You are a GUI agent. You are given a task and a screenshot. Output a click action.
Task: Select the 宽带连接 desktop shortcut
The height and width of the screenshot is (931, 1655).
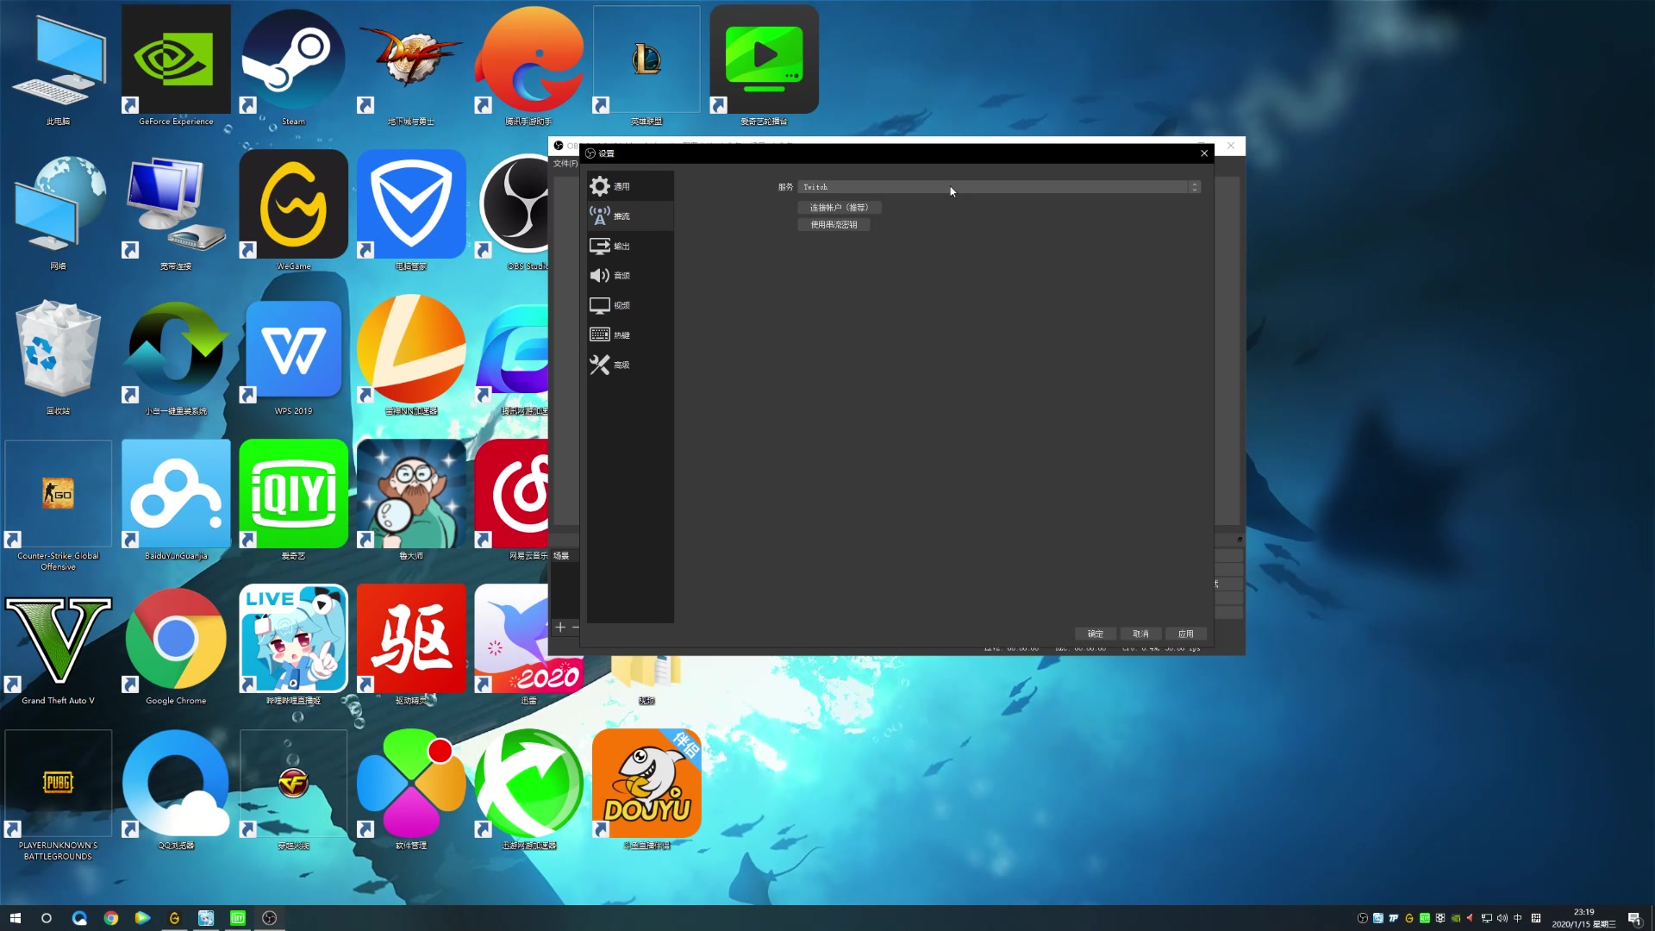tap(176, 212)
